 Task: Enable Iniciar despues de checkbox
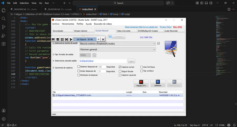click(x=78, y=71)
